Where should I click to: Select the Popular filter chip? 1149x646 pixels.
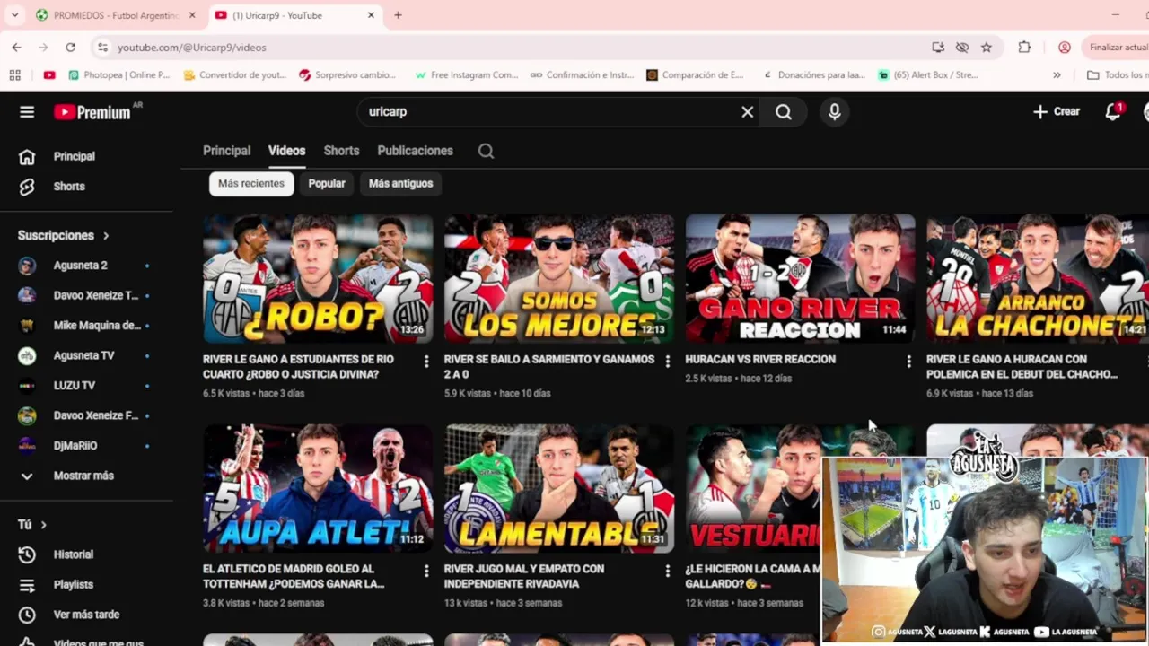pos(327,183)
